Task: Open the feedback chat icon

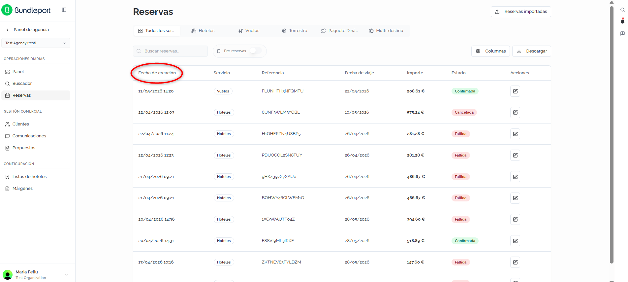Action: tap(622, 33)
